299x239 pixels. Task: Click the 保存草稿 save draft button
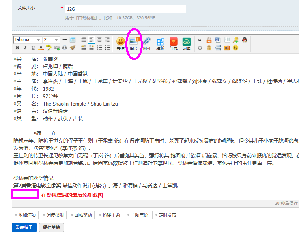(x=52, y=227)
